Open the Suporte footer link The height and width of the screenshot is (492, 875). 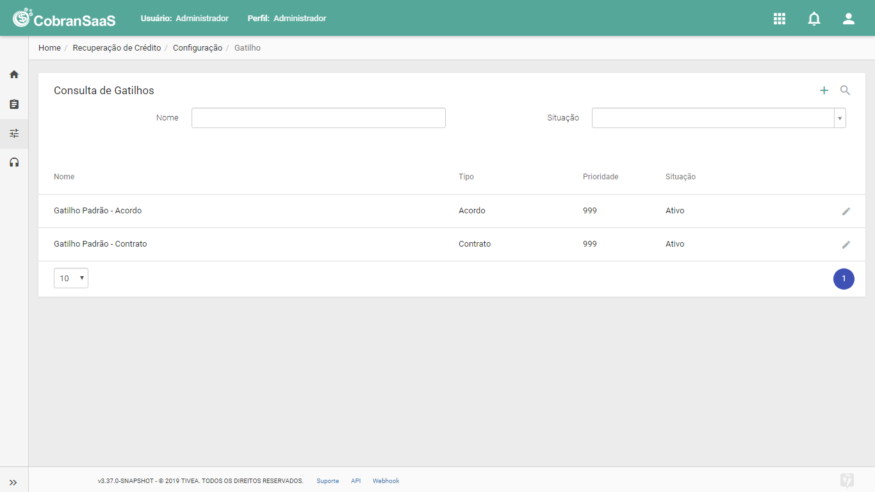[x=327, y=481]
